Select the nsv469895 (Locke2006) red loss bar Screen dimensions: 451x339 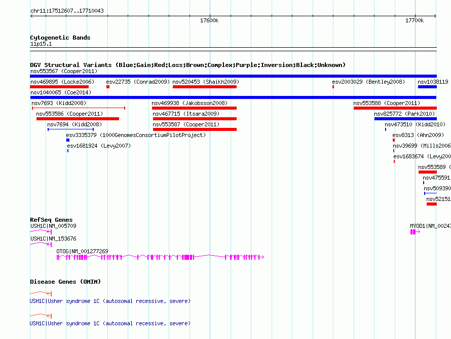click(x=59, y=87)
